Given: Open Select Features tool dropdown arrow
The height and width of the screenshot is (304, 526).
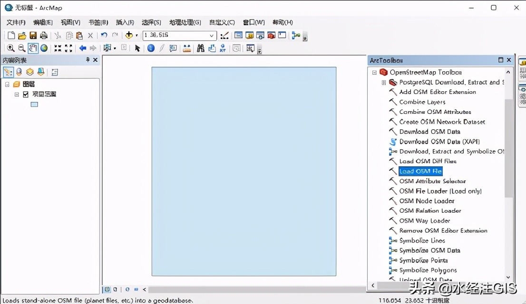Looking at the screenshot, I should (115, 48).
